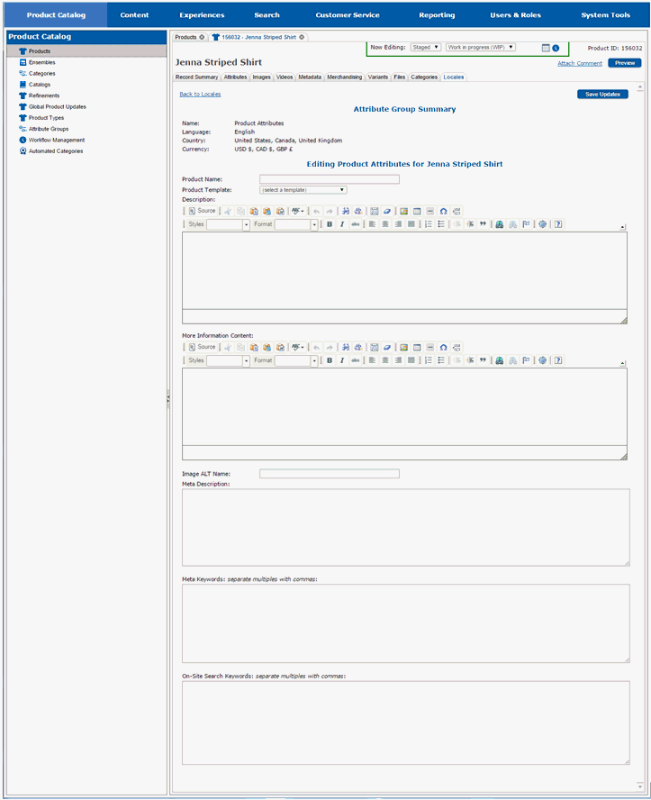This screenshot has width=651, height=800.
Task: Insert image via Description editor toolbar icon
Action: pos(403,211)
